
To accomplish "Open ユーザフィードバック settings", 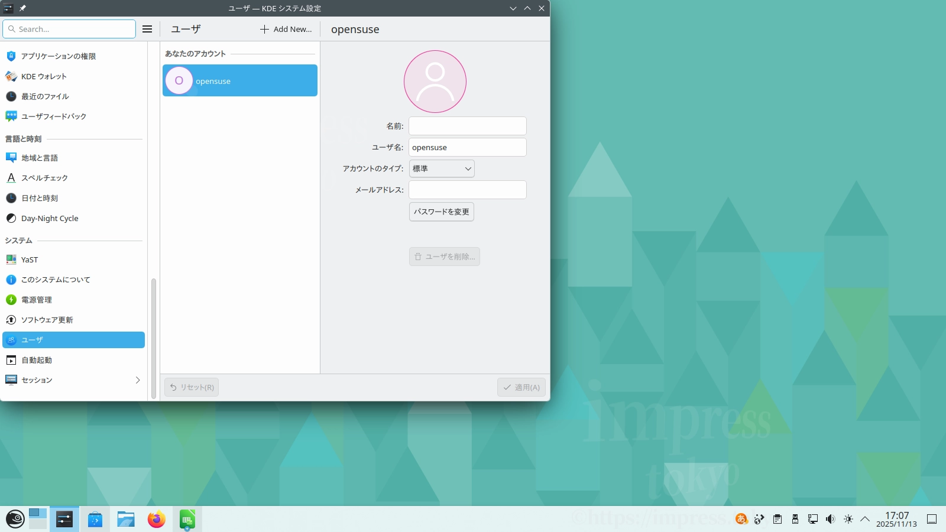I will click(73, 116).
